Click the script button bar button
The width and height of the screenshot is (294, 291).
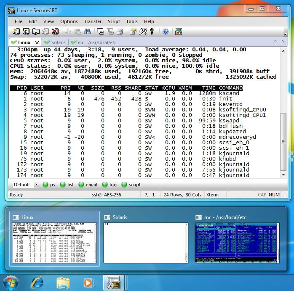(131, 185)
